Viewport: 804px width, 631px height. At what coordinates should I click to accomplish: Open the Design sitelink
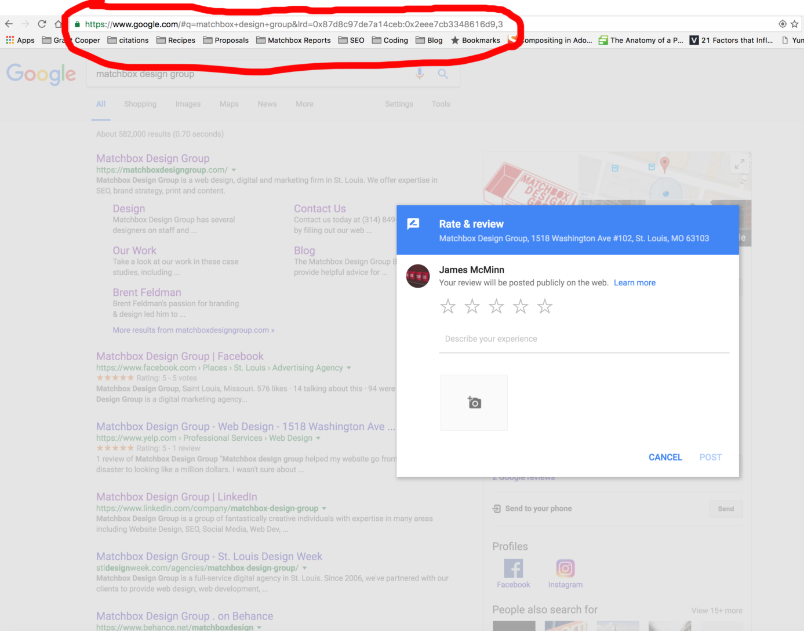click(129, 209)
